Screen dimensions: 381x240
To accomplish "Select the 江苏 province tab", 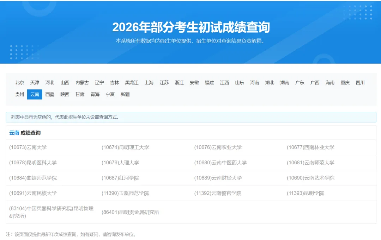I will [x=164, y=83].
